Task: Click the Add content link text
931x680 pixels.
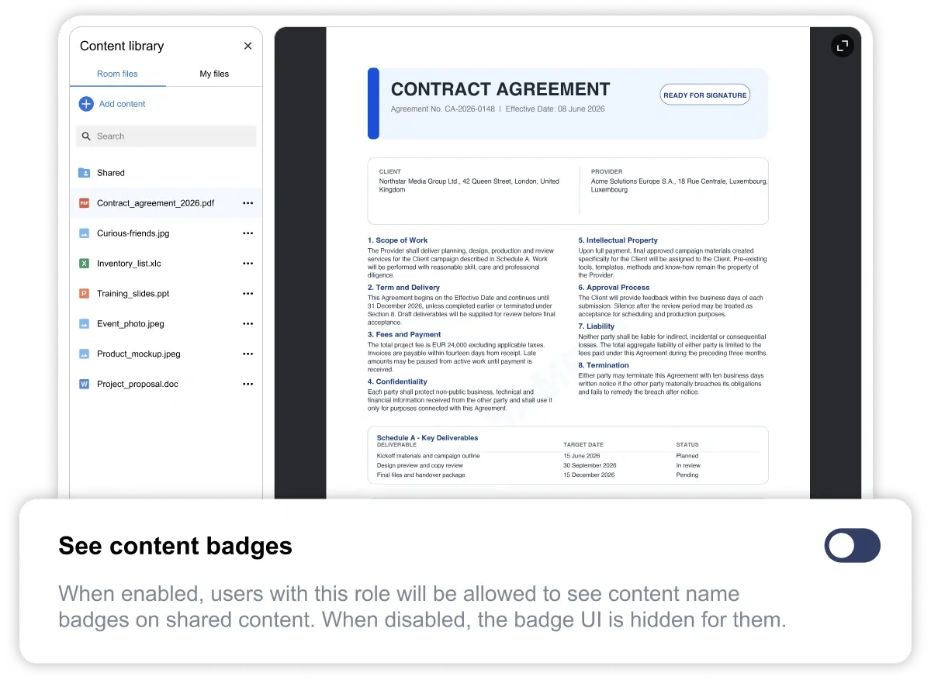Action: click(122, 104)
